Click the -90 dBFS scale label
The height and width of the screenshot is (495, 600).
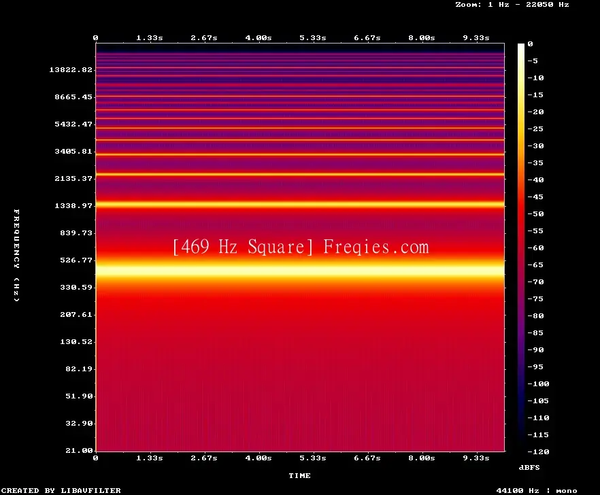(x=535, y=349)
